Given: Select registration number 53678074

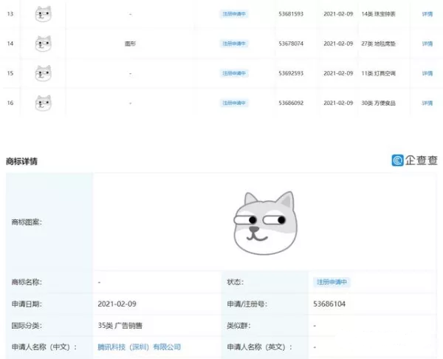Looking at the screenshot, I should point(291,44).
